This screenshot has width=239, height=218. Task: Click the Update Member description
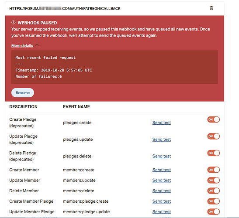point(25,180)
